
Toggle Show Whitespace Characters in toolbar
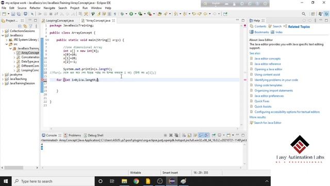pyautogui.click(x=115, y=14)
